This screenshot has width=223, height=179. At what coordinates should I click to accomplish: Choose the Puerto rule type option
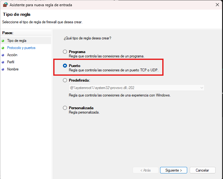pos(65,66)
